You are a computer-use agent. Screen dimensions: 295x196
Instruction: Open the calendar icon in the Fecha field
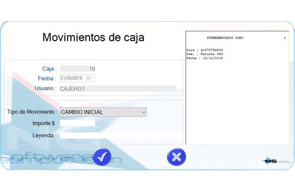88,78
